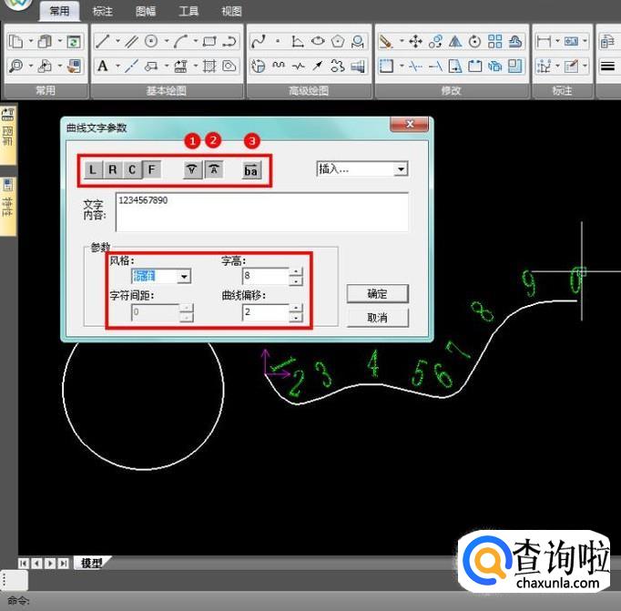This screenshot has width=621, height=611.
Task: Select the Rotate tool
Action: [475, 41]
